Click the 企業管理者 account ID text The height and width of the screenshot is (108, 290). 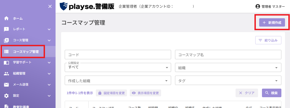pyautogui.click(x=156, y=6)
